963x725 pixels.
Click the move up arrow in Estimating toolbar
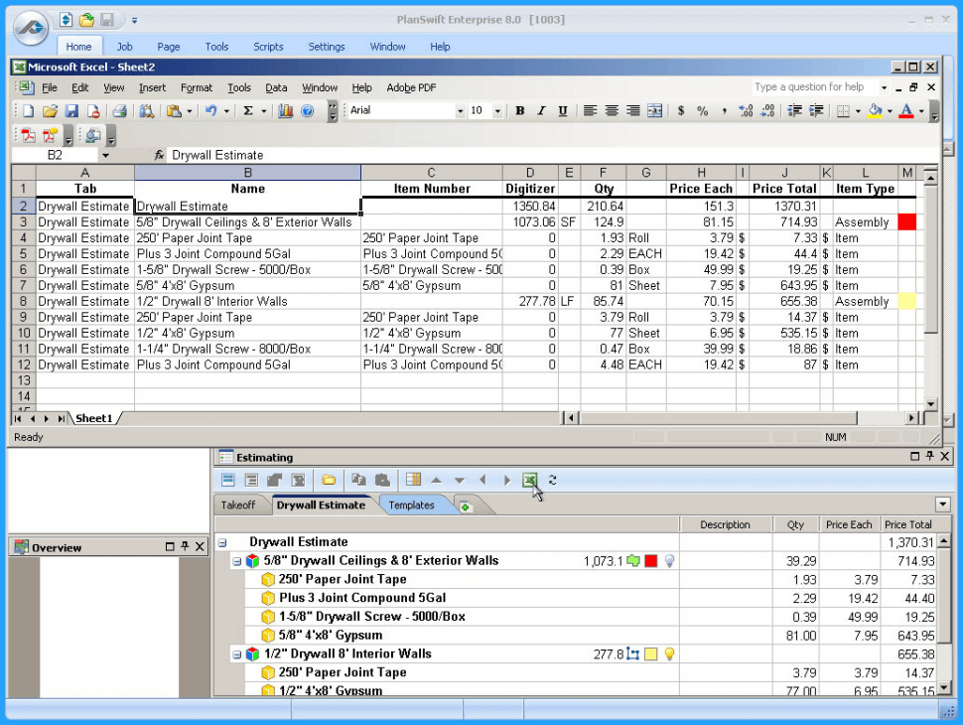point(436,480)
